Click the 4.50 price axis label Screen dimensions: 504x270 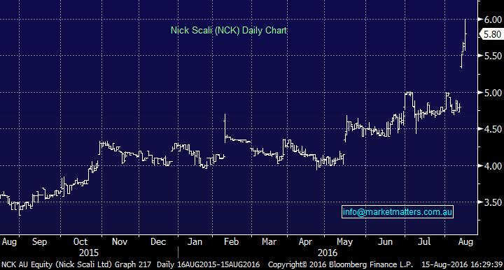[493, 129]
